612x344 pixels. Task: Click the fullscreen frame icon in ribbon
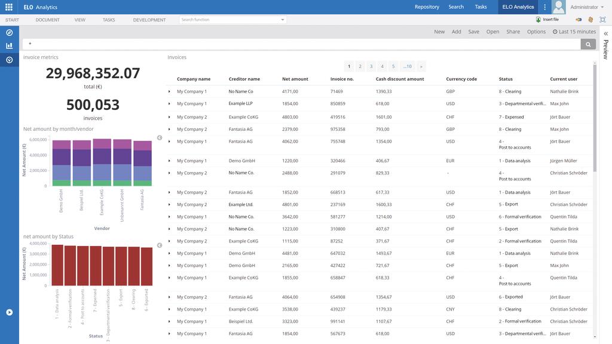coord(602,20)
